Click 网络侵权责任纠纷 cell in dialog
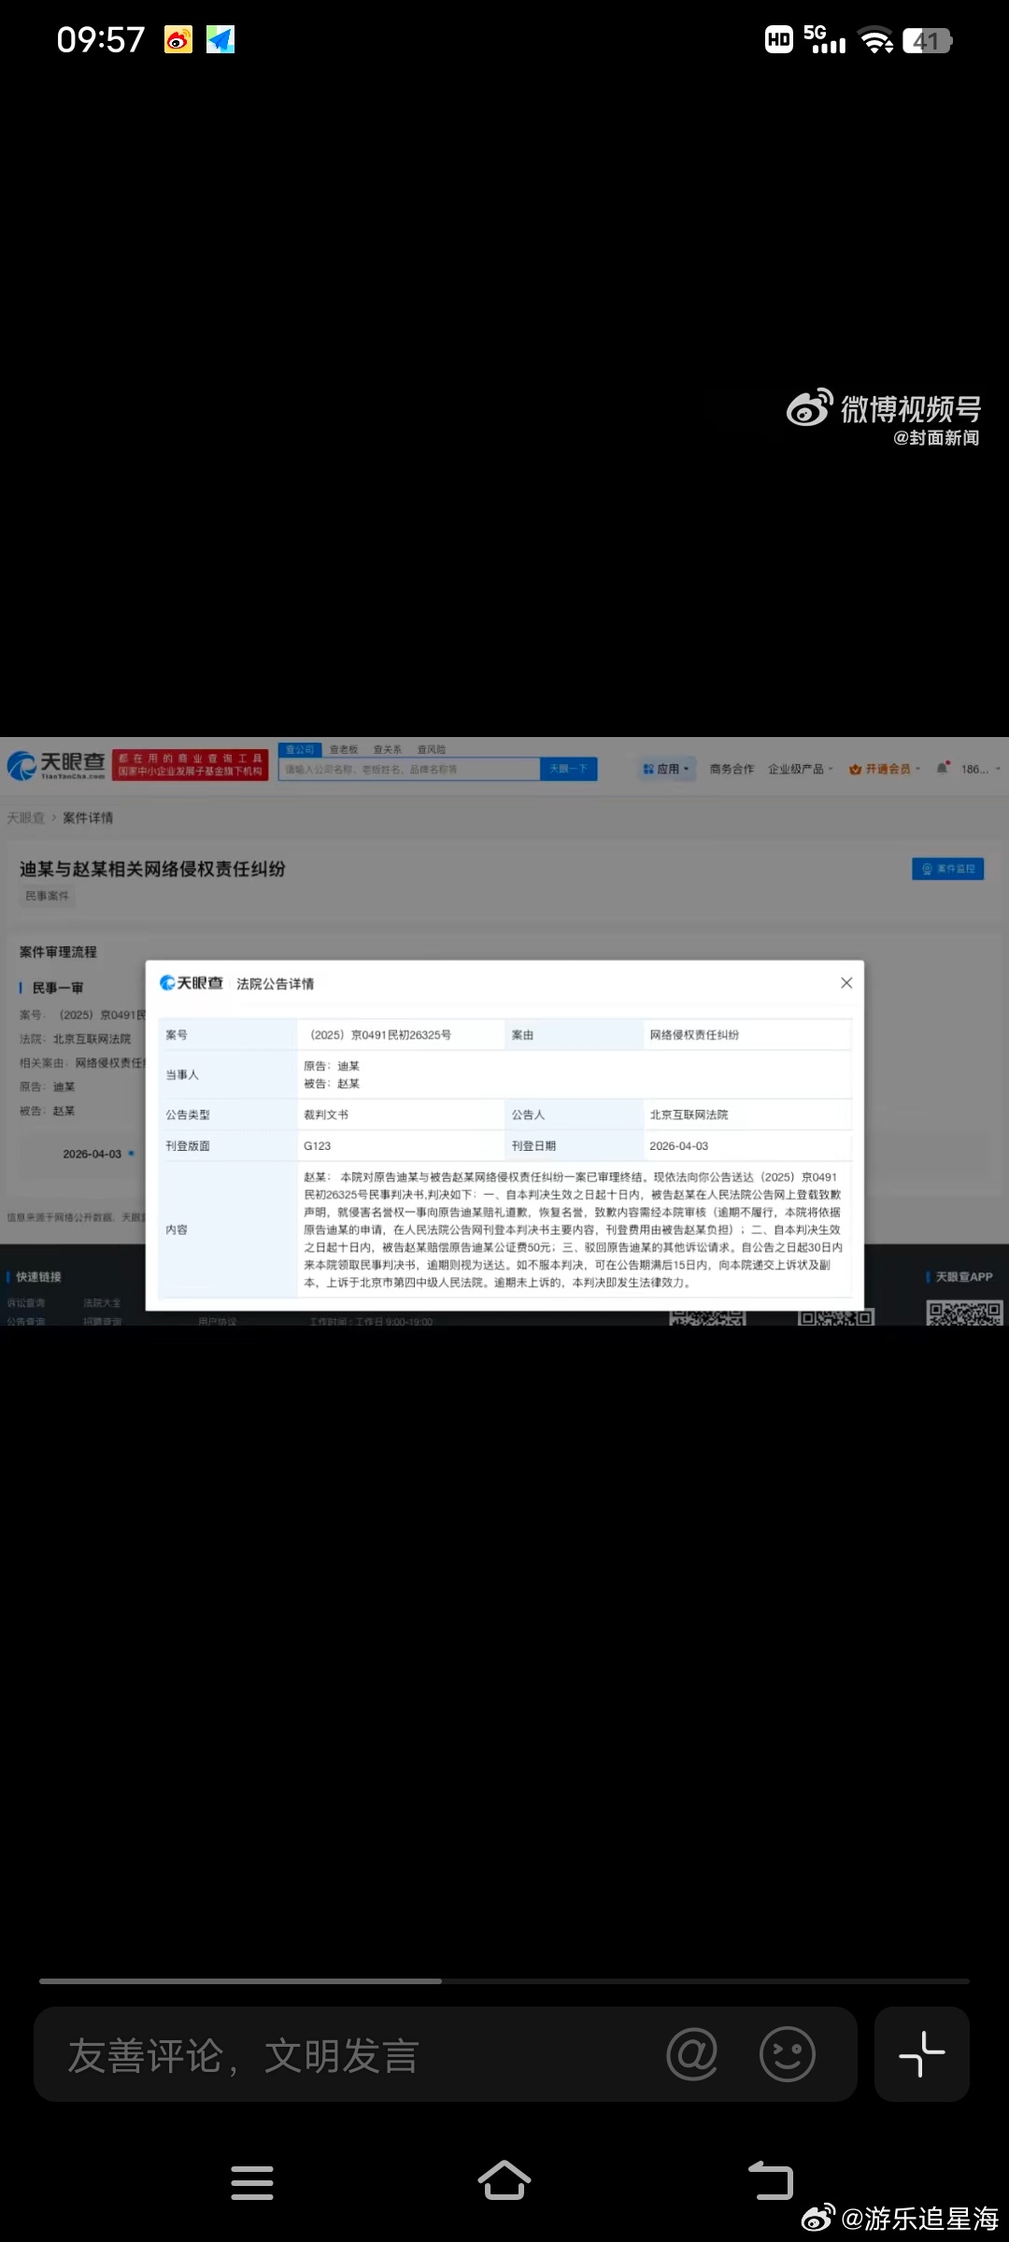1009x2242 pixels. click(x=694, y=1035)
